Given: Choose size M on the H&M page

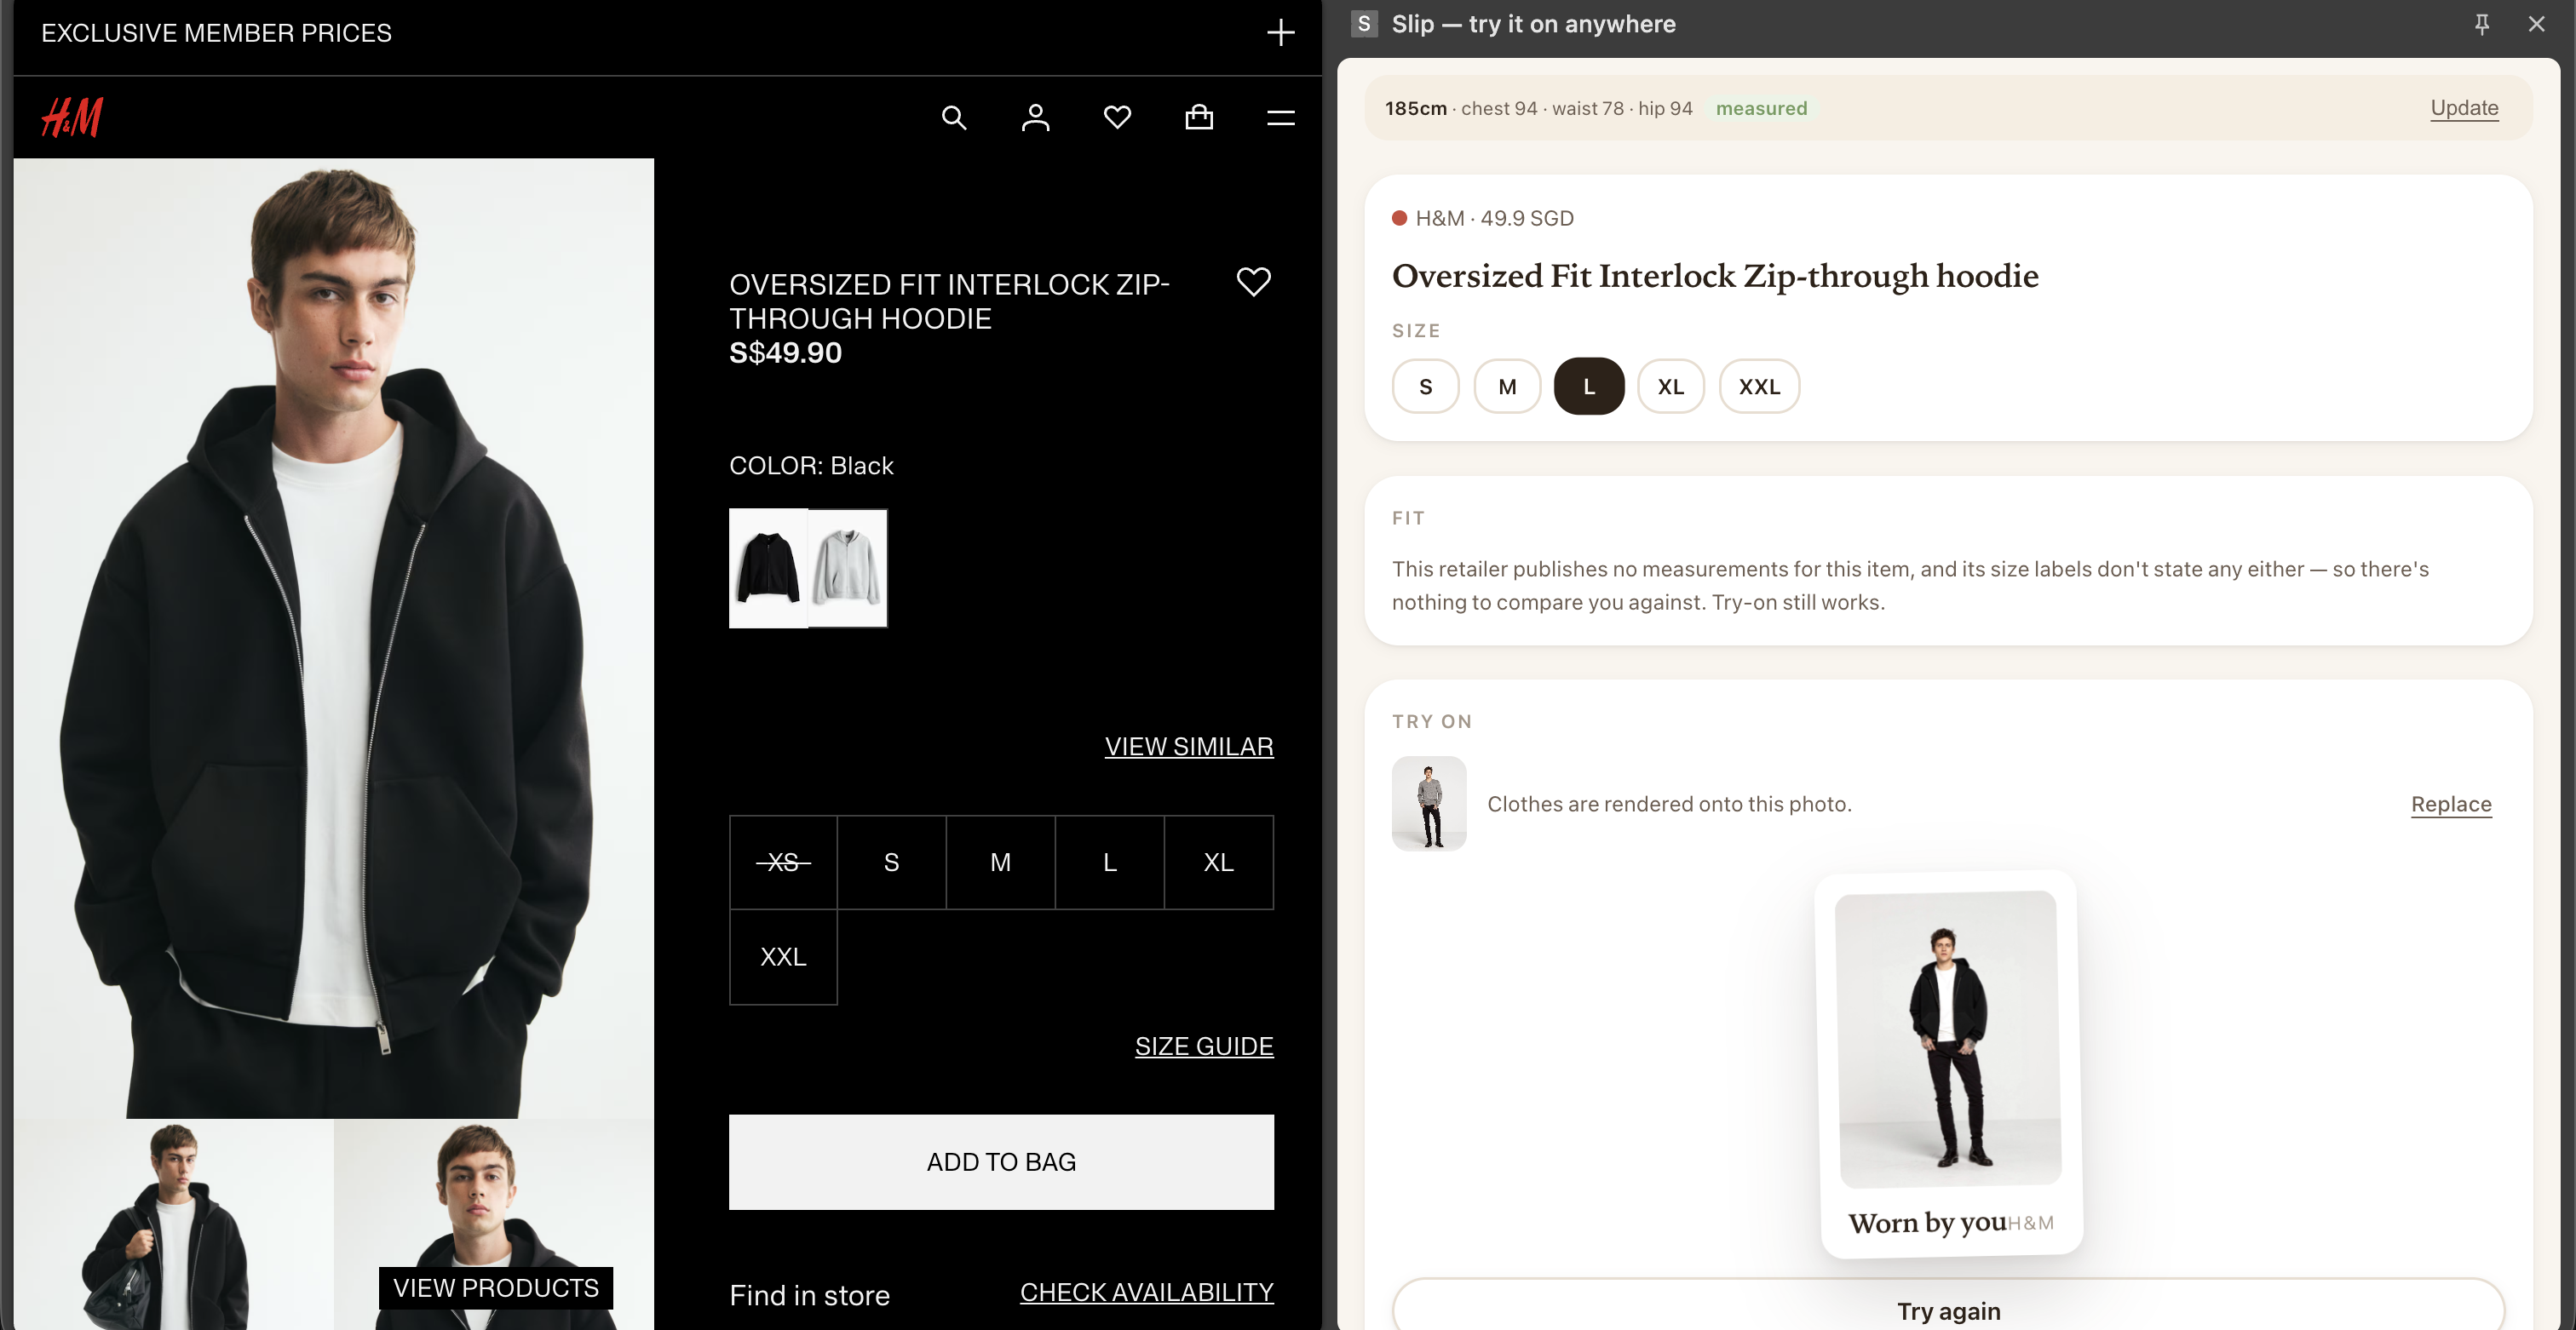Looking at the screenshot, I should (1000, 863).
